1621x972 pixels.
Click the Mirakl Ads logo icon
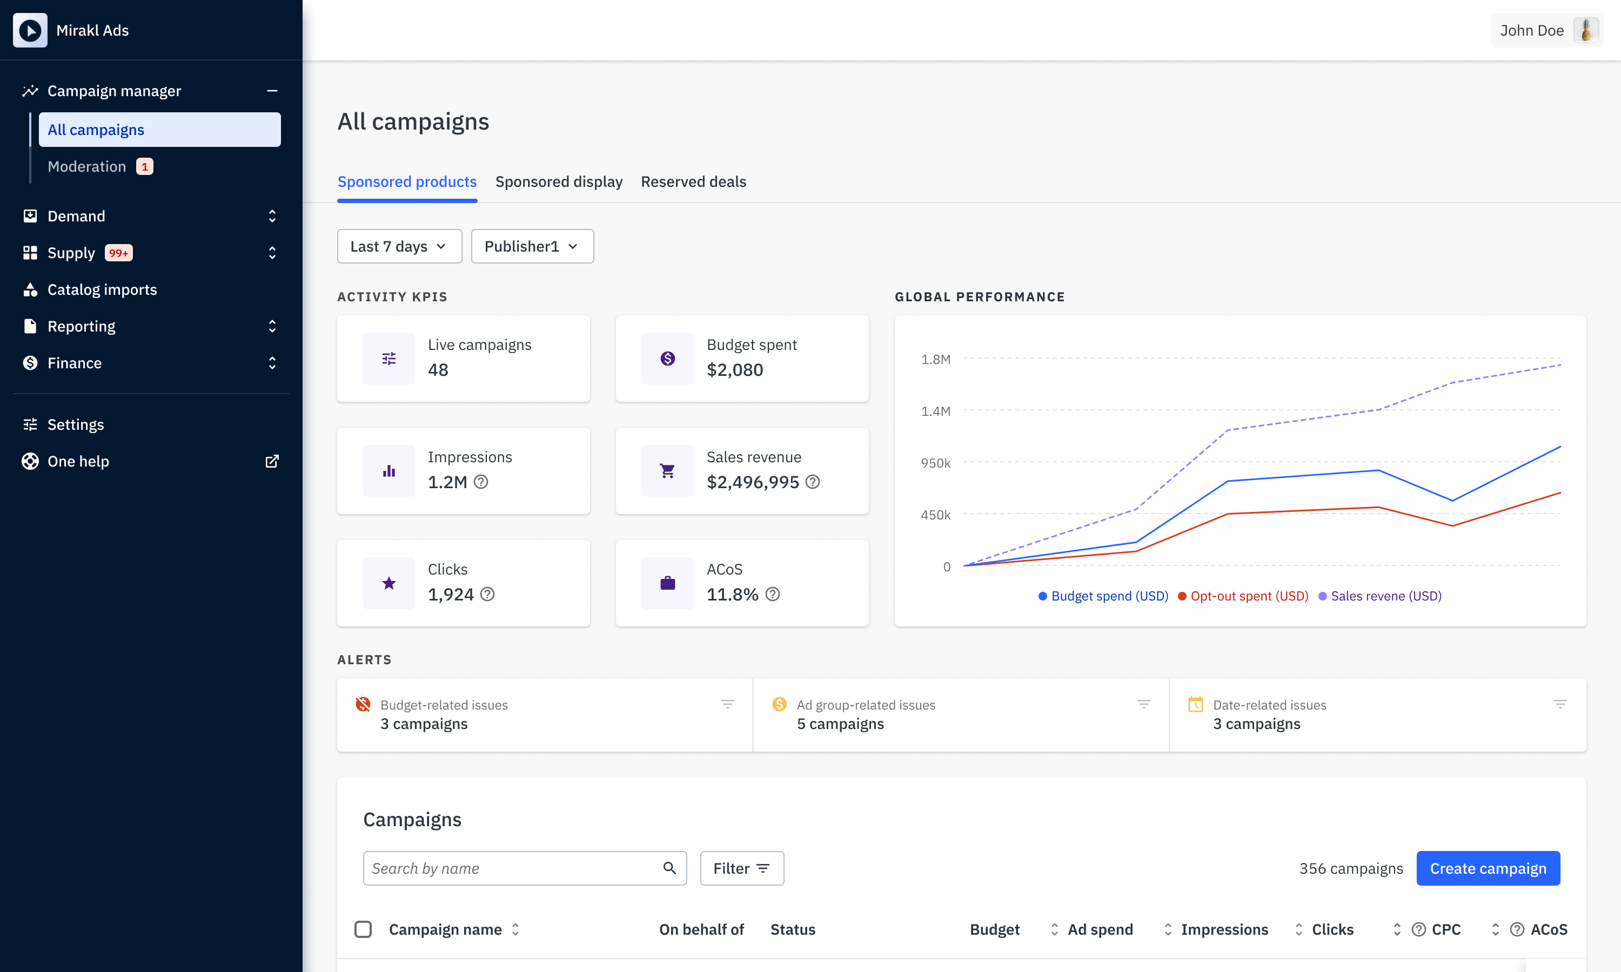pos(30,30)
